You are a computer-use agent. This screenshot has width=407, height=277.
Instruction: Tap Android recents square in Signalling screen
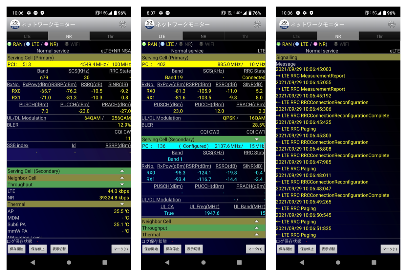[374, 263]
